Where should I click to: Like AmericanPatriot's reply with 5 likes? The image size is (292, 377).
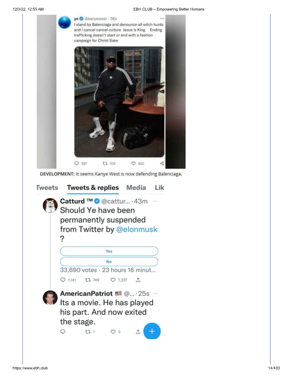click(113, 332)
